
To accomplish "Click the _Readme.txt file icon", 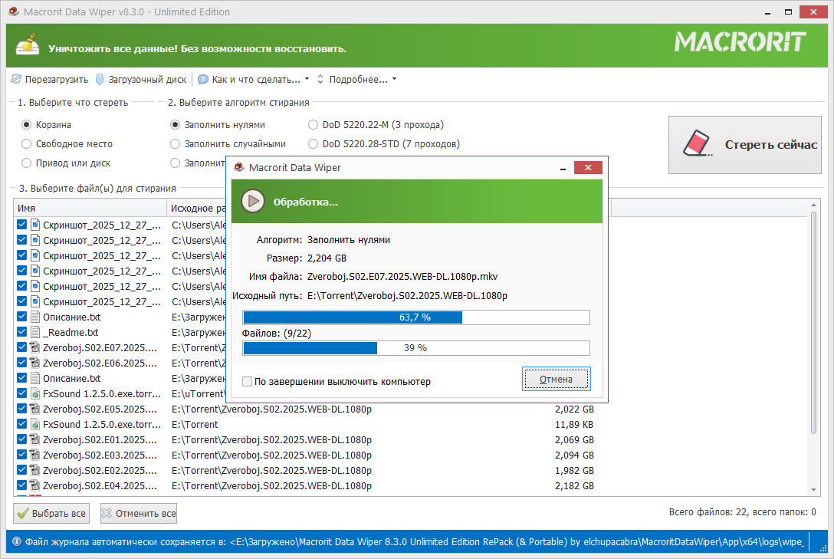I will click(x=34, y=332).
